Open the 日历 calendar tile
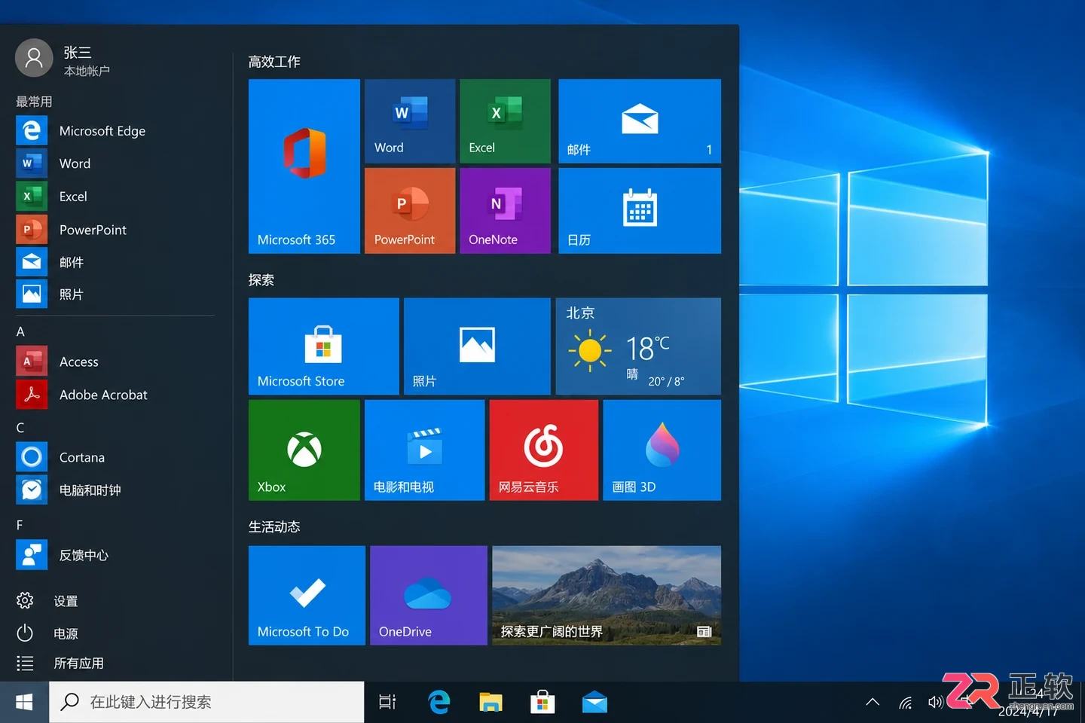This screenshot has height=723, width=1085. point(640,211)
